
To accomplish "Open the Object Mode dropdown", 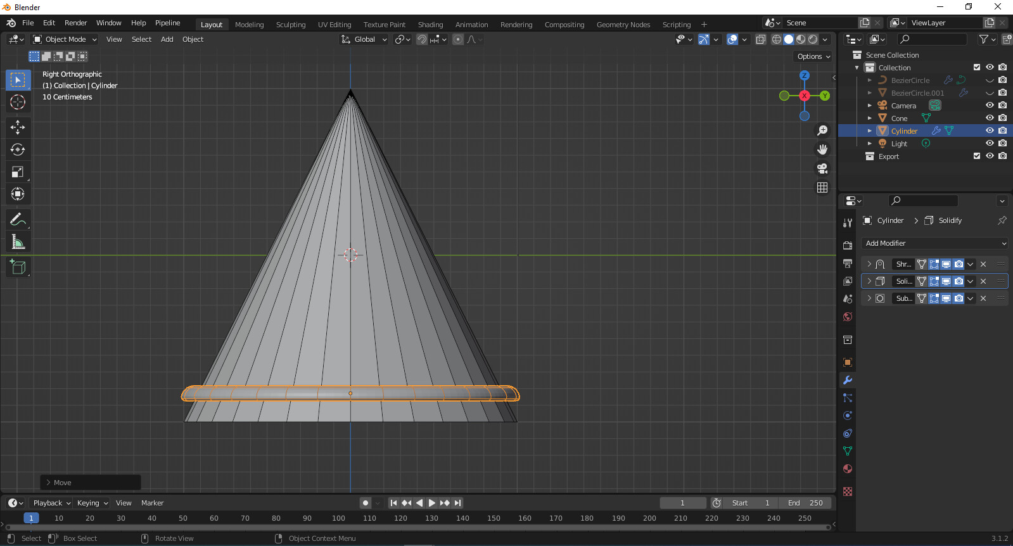I will tap(65, 39).
